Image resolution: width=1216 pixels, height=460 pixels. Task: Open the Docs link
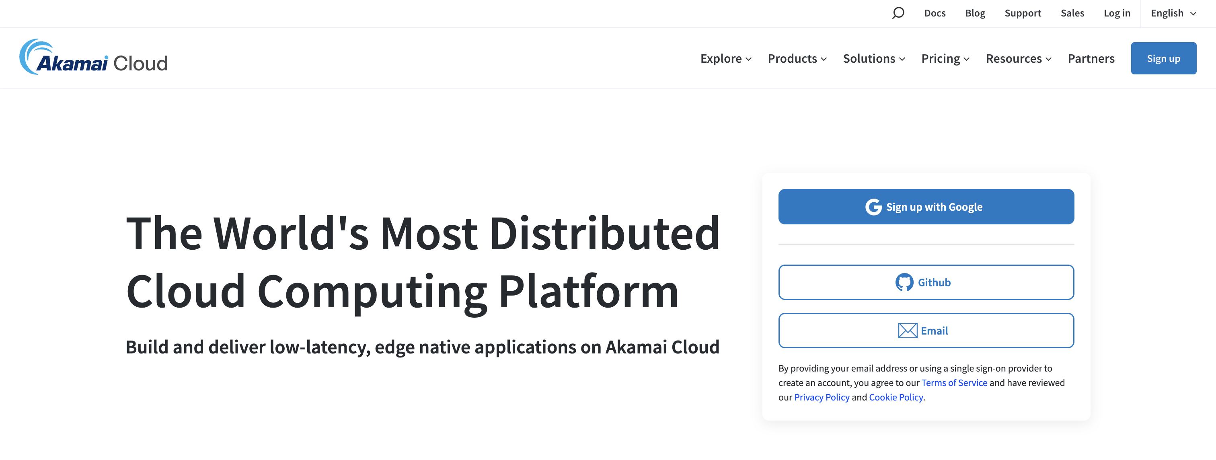coord(935,13)
